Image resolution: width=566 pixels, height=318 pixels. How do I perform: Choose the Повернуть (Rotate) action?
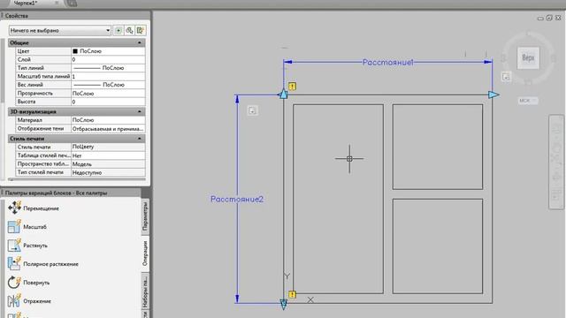pyautogui.click(x=28, y=283)
